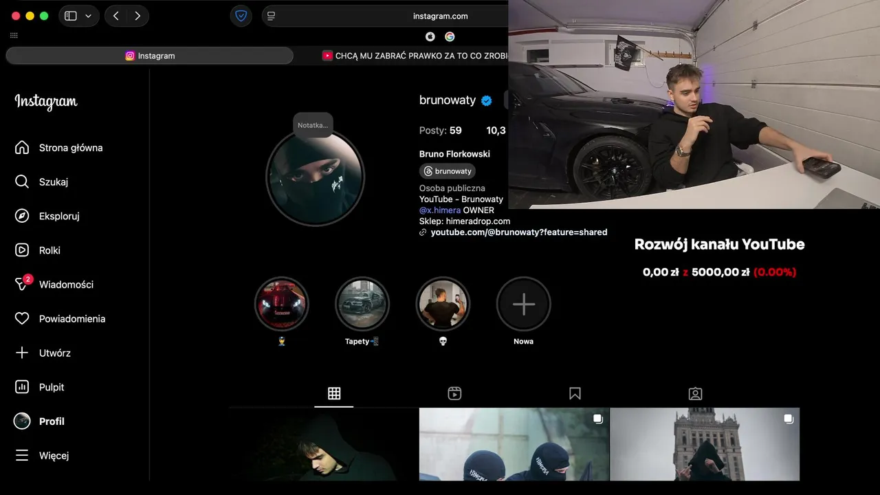Click the reader icon in address bar
Viewport: 880px width, 495px height.
[271, 16]
